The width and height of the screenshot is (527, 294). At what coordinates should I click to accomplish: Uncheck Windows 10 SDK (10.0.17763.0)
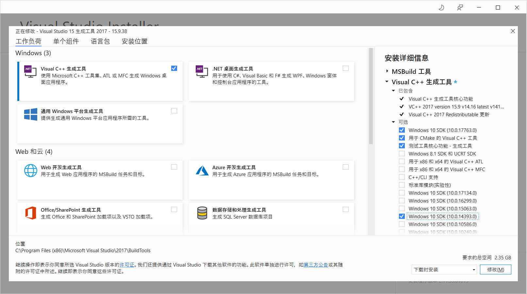(x=402, y=130)
